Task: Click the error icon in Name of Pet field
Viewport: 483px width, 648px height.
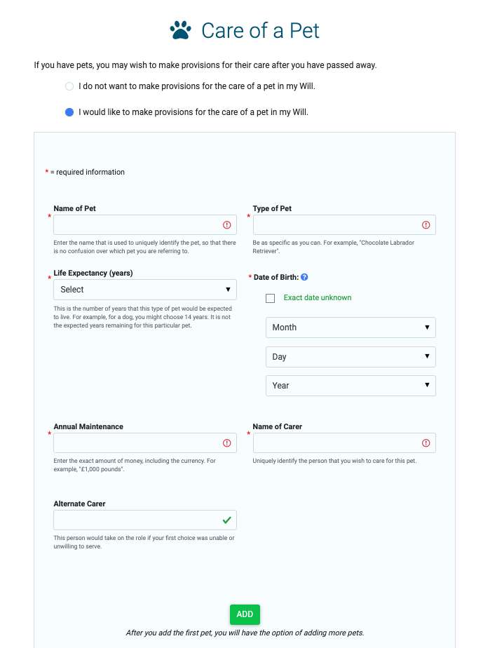Action: pos(227,225)
